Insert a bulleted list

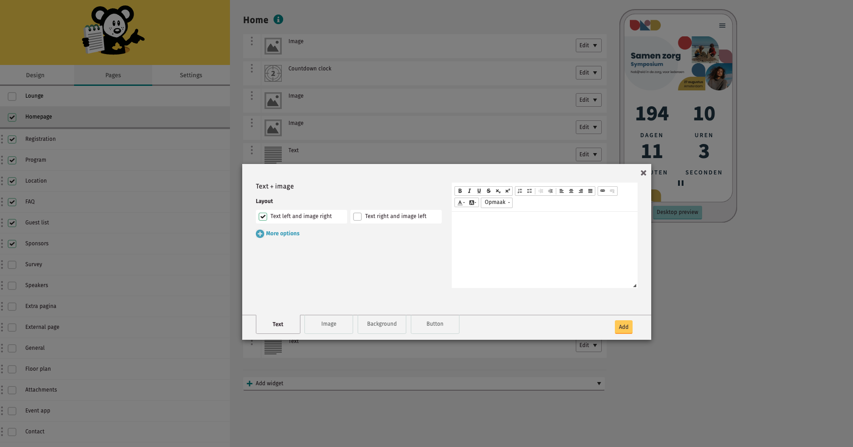point(529,191)
